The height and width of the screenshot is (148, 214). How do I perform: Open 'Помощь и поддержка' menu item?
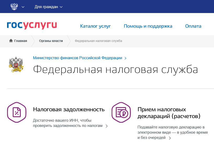point(148,26)
